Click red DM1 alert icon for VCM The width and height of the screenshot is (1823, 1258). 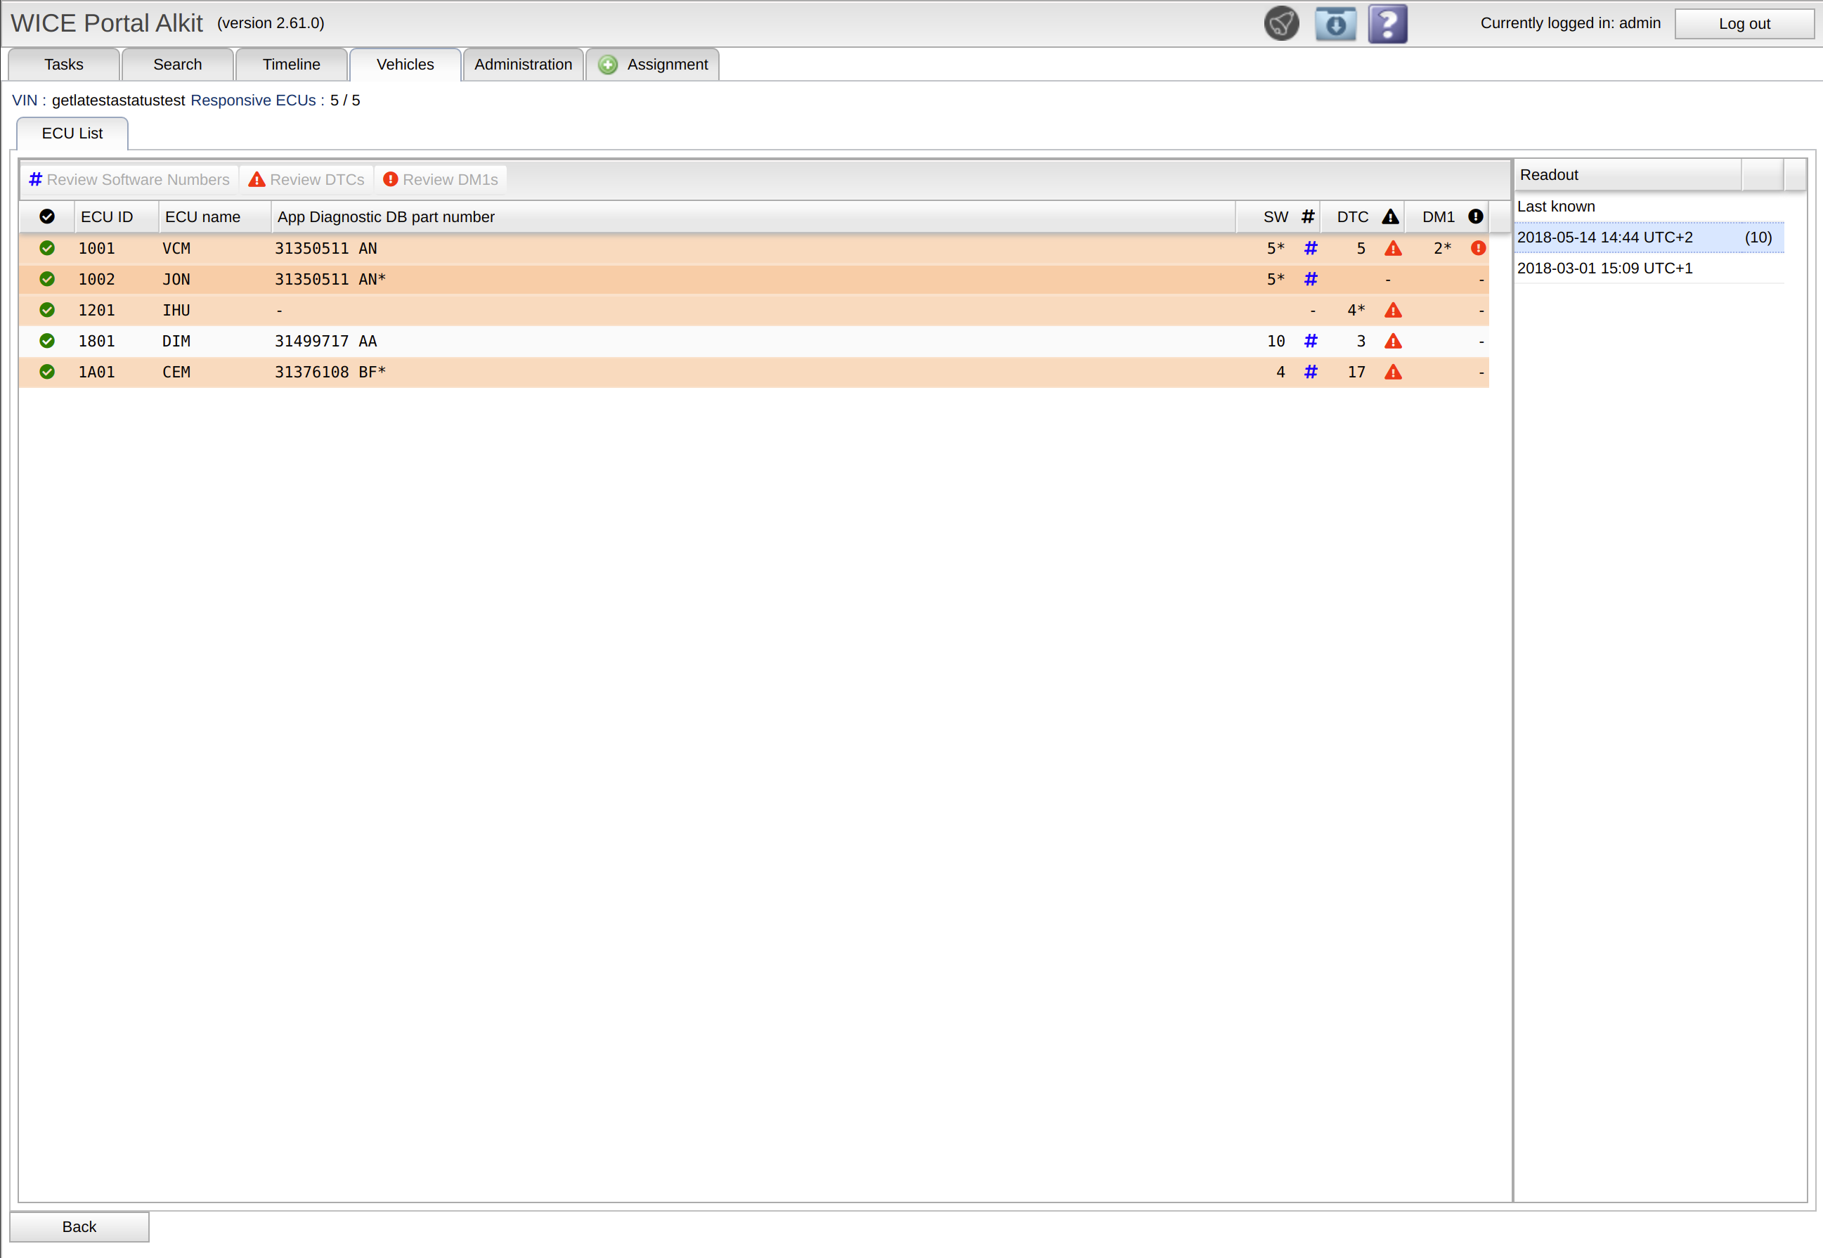pos(1478,248)
